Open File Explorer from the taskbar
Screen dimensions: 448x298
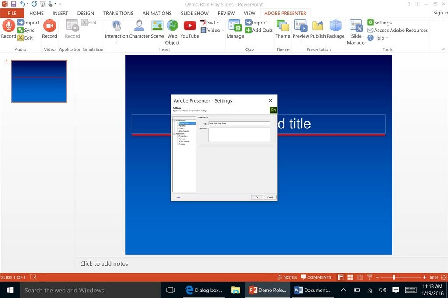[236, 290]
